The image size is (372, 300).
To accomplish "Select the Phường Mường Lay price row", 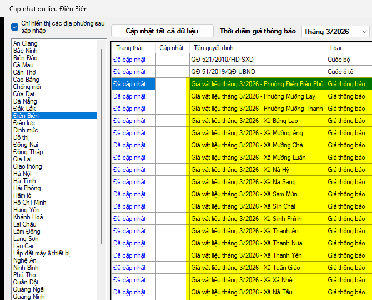I will (x=257, y=96).
